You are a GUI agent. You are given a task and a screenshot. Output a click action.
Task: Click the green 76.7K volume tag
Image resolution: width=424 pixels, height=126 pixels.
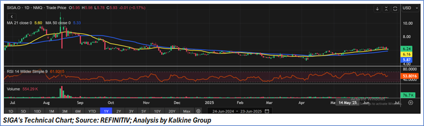[408, 95]
